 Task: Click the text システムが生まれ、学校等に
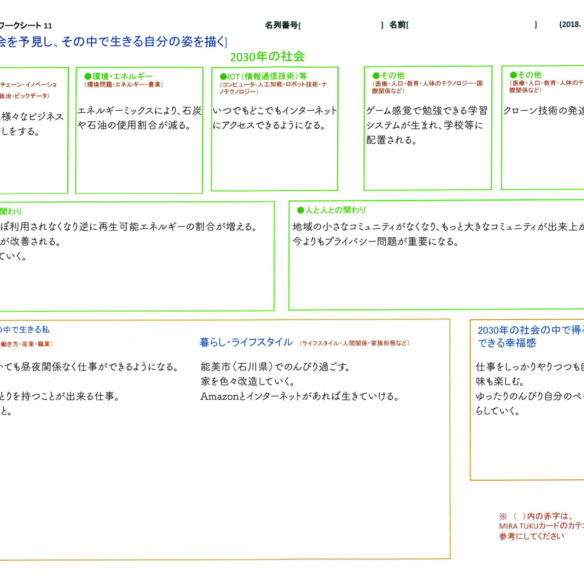pos(425,125)
